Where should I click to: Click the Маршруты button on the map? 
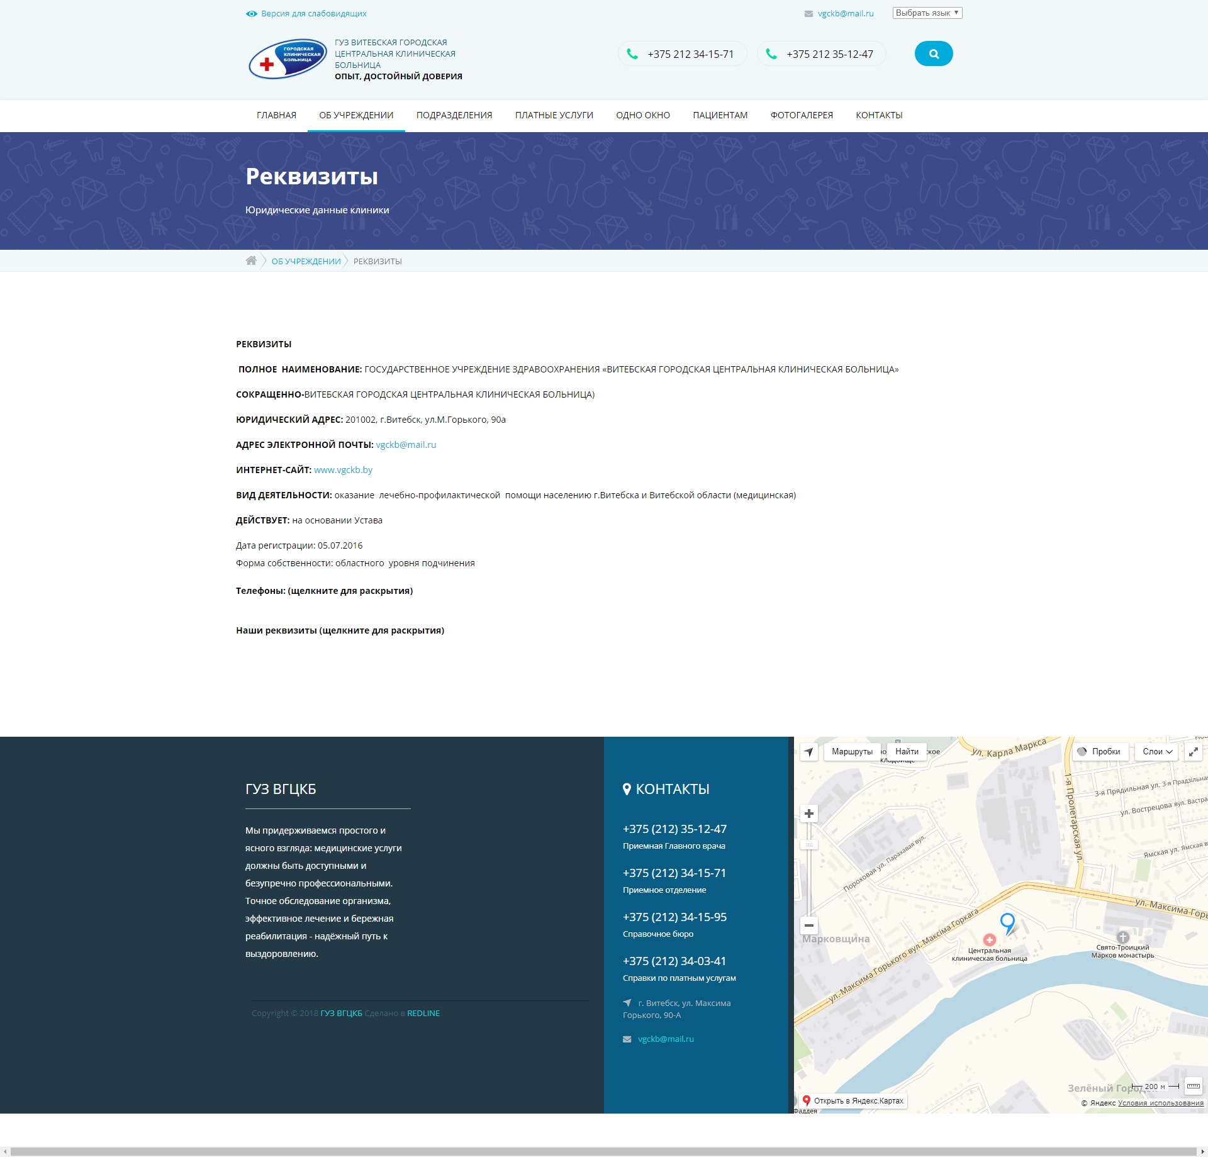pyautogui.click(x=852, y=752)
